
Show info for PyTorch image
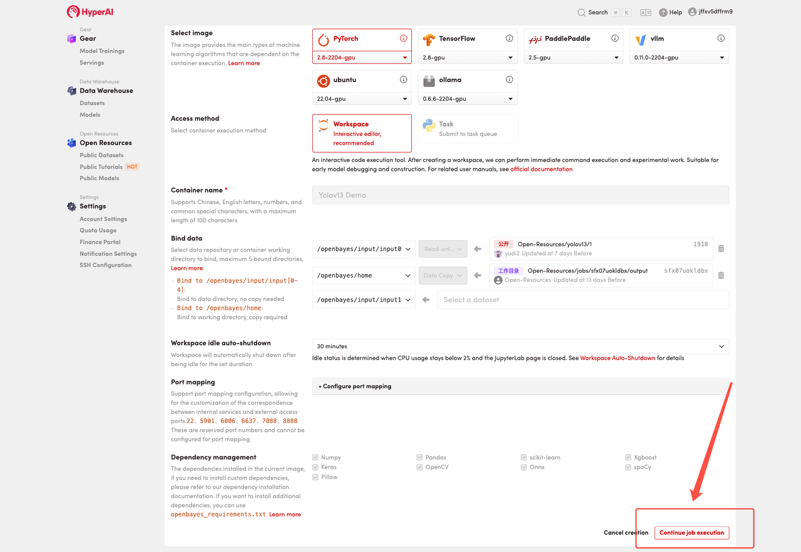tap(404, 38)
